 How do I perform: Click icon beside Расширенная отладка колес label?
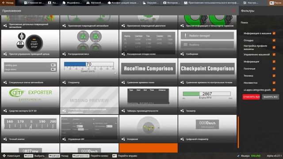click(x=123, y=54)
